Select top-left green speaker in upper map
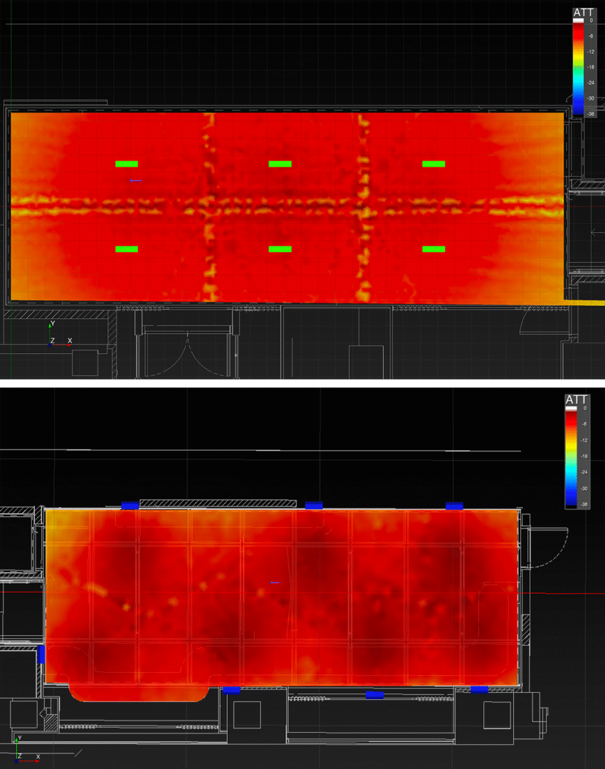The height and width of the screenshot is (769, 605). [x=127, y=164]
